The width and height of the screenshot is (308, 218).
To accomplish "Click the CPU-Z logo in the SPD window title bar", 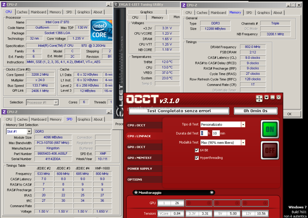I will point(4,112).
